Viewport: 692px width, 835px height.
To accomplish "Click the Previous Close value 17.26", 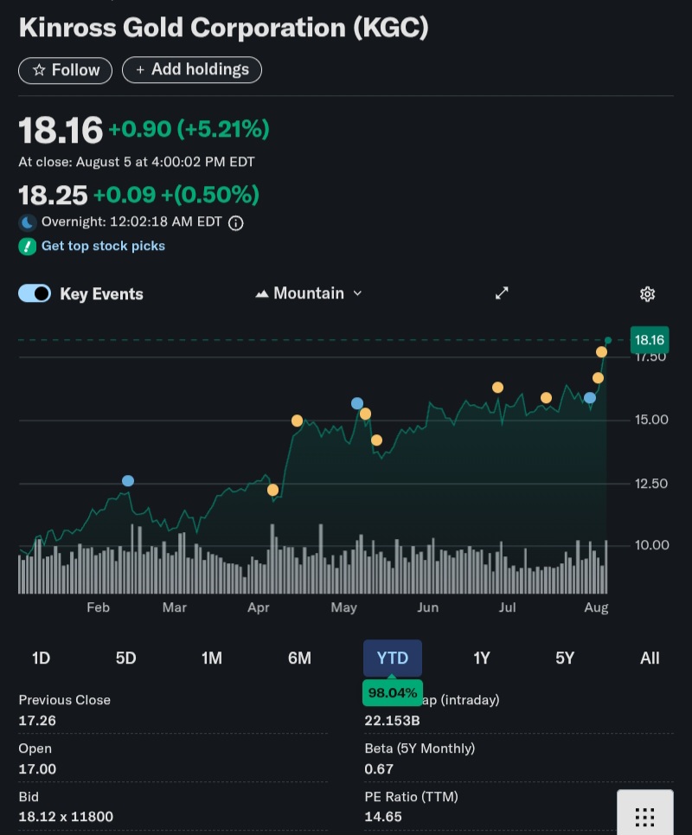I will [37, 721].
